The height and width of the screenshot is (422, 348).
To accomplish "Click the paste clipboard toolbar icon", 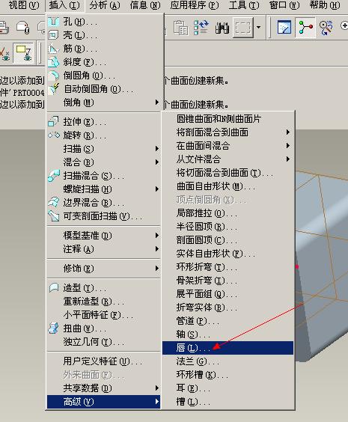I will [x=180, y=27].
